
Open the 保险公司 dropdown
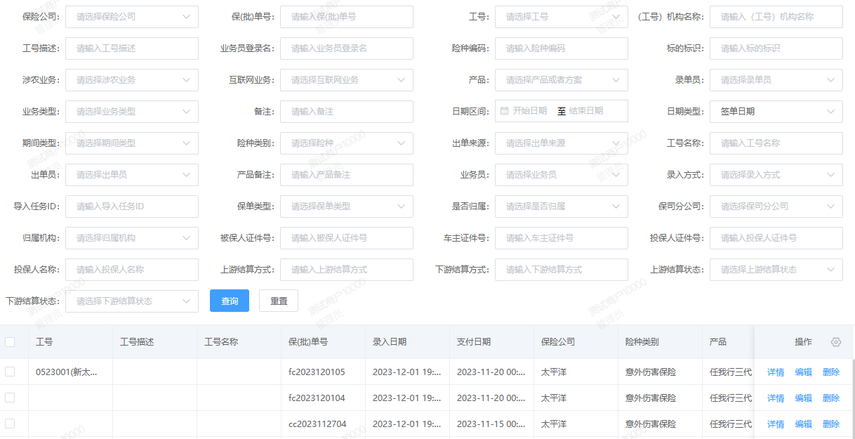pyautogui.click(x=131, y=17)
